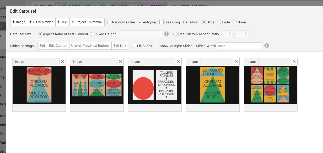This screenshot has width=323, height=153.
Task: Remove the last poster grid slide
Action: (294, 62)
